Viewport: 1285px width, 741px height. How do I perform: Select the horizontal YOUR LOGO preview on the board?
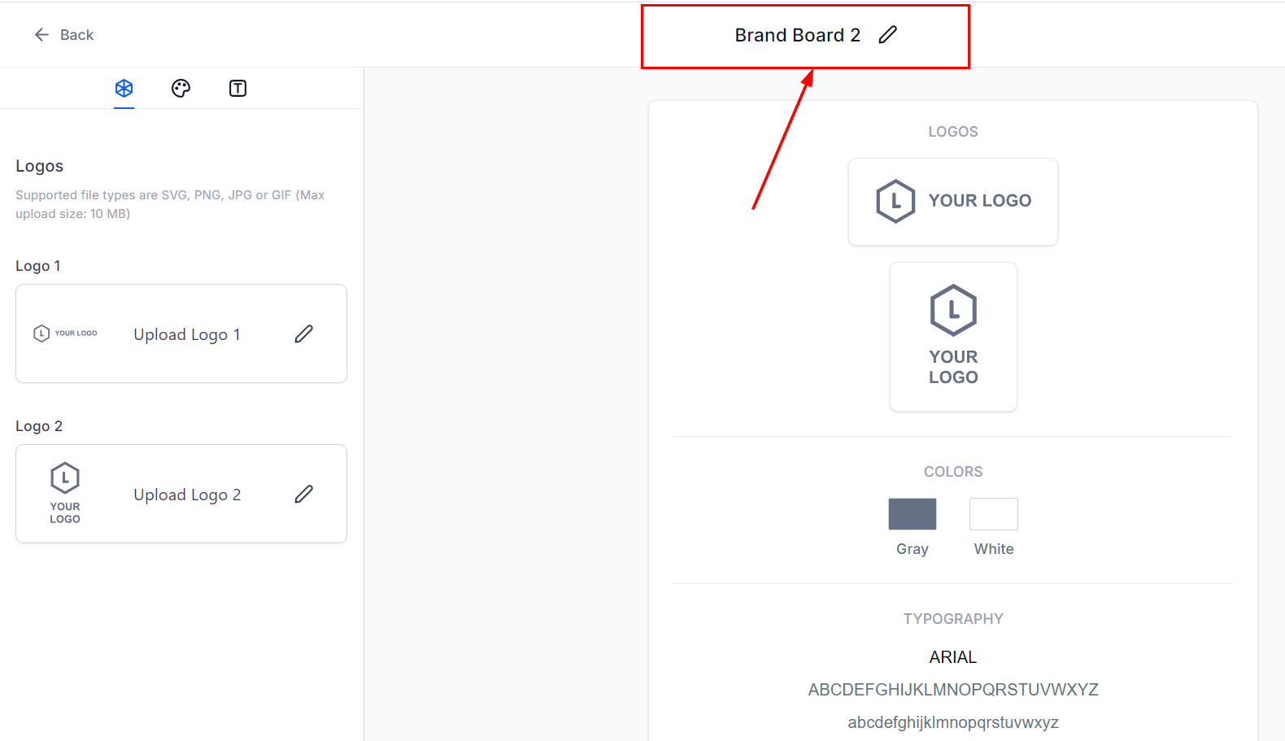[x=952, y=202]
